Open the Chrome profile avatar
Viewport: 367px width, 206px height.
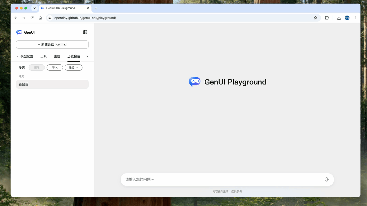(x=347, y=18)
